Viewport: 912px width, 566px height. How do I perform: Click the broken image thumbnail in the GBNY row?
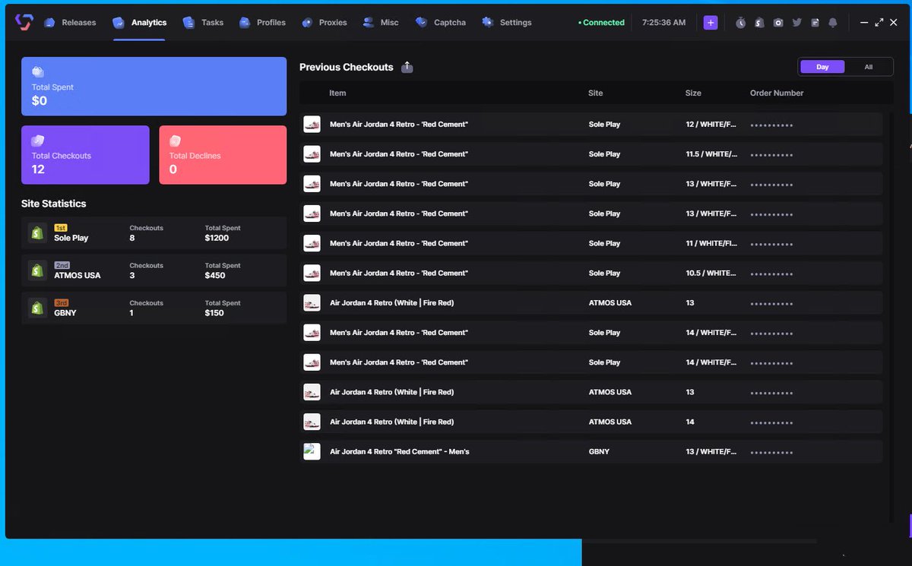pos(312,451)
